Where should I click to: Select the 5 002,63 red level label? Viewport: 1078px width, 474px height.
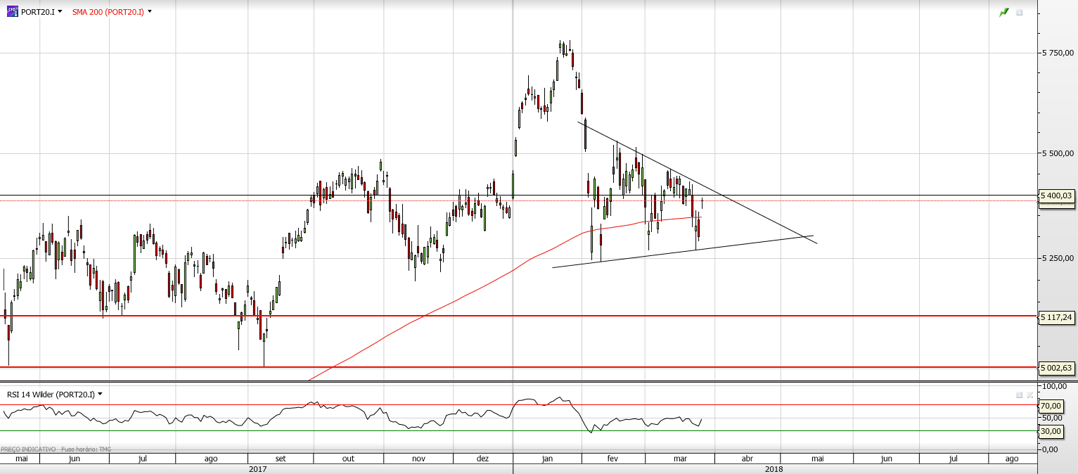(1056, 367)
